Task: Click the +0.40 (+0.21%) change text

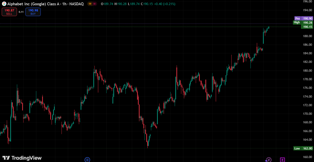Action: point(165,4)
